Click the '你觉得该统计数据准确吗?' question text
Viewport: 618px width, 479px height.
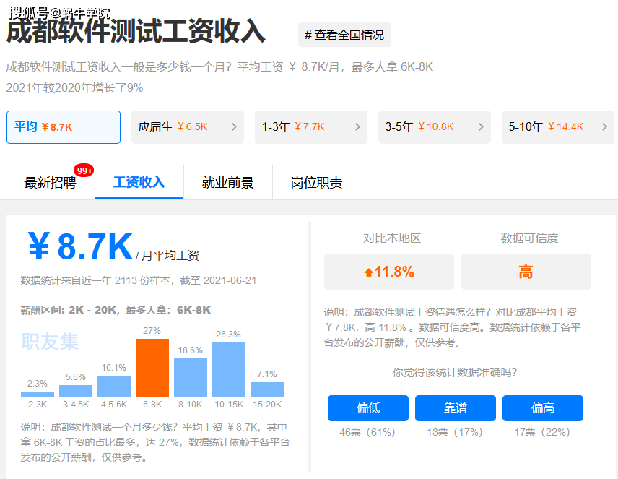pyautogui.click(x=454, y=373)
